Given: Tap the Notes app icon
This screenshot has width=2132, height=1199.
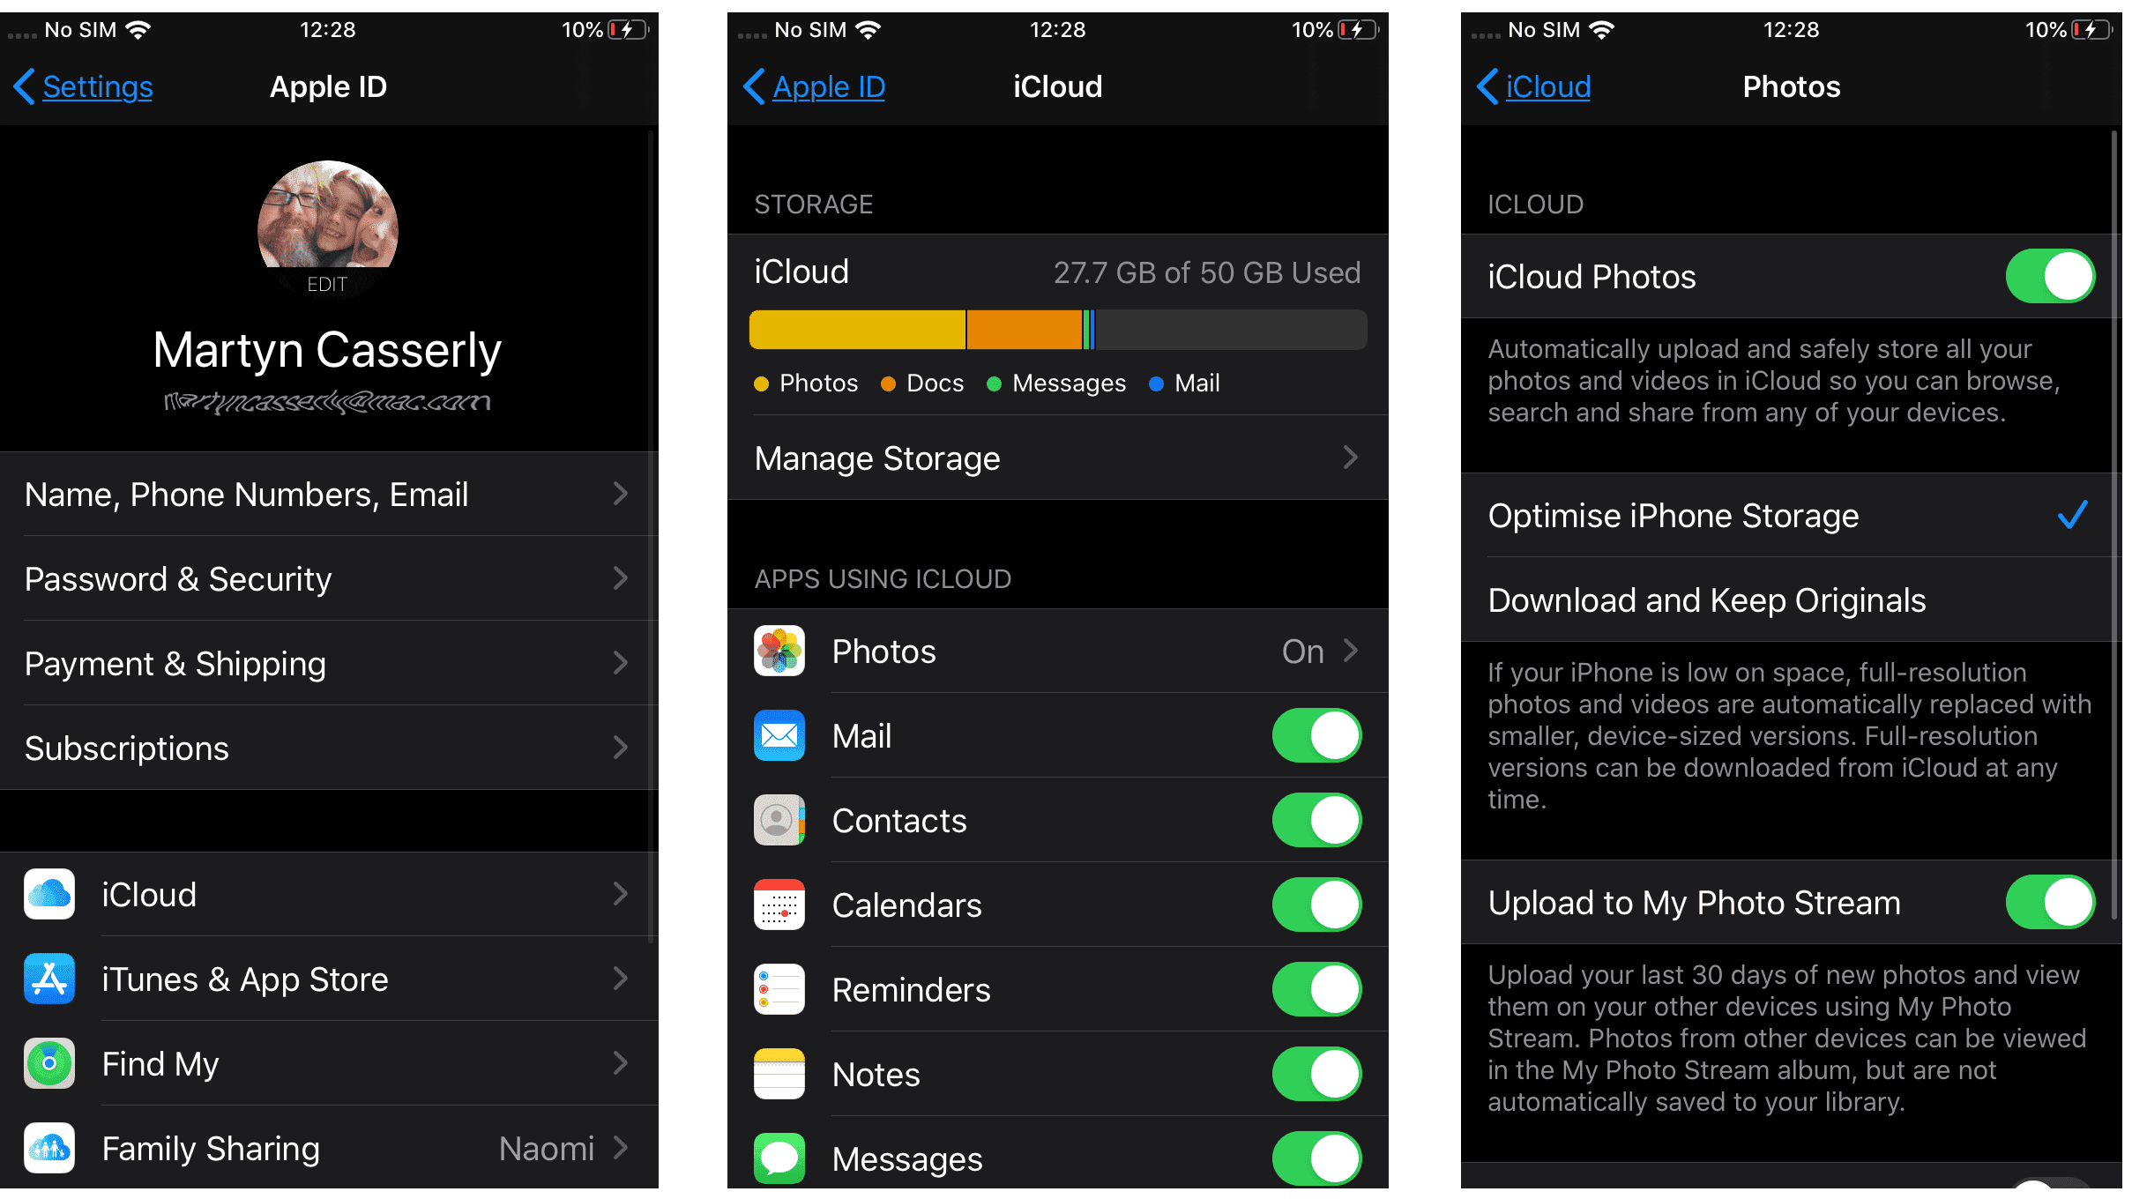Looking at the screenshot, I should pyautogui.click(x=779, y=1074).
